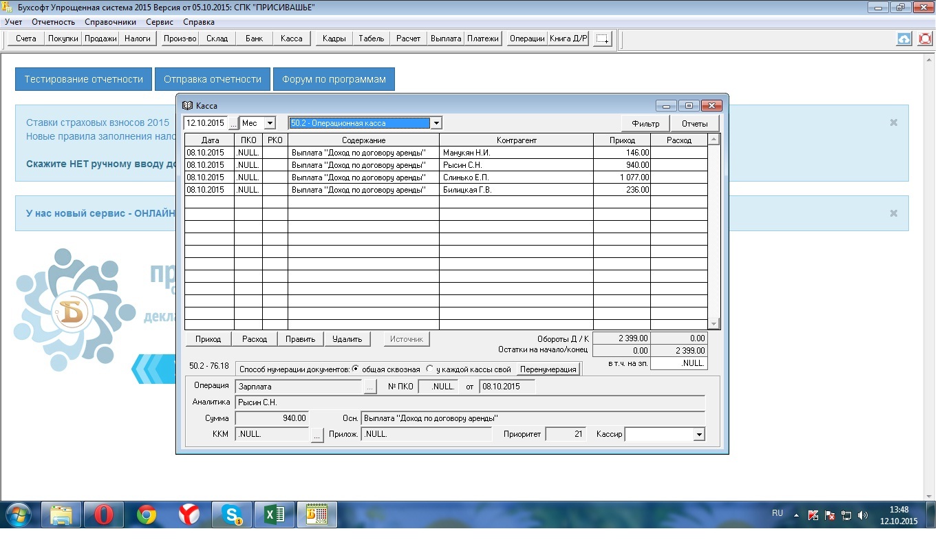Image resolution: width=944 pixels, height=540 pixels.
Task: Open Yandex browser from taskbar
Action: (189, 514)
